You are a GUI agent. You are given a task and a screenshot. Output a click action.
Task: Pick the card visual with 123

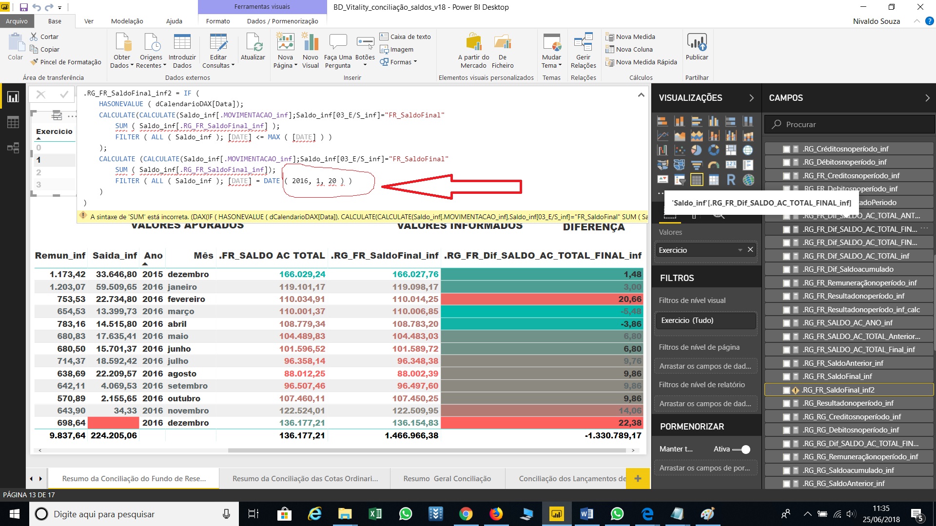pos(731,165)
